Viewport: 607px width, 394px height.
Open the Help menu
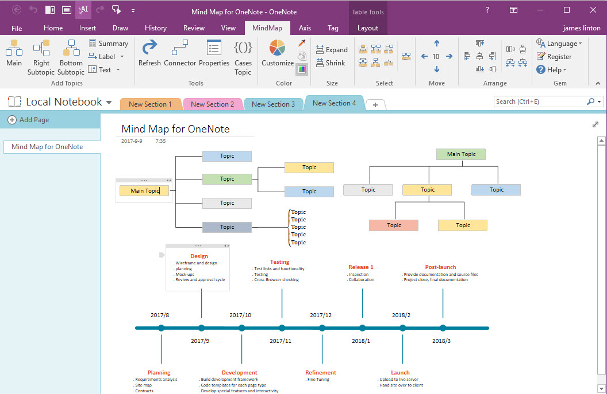[552, 69]
